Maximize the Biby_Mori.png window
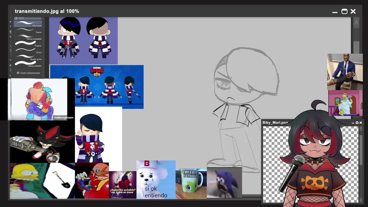The image size is (368, 207). pos(357,123)
